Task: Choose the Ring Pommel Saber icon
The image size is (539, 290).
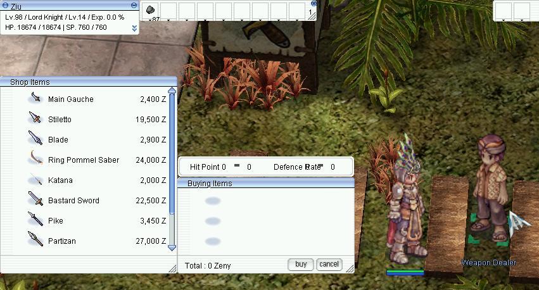Action: coord(35,158)
